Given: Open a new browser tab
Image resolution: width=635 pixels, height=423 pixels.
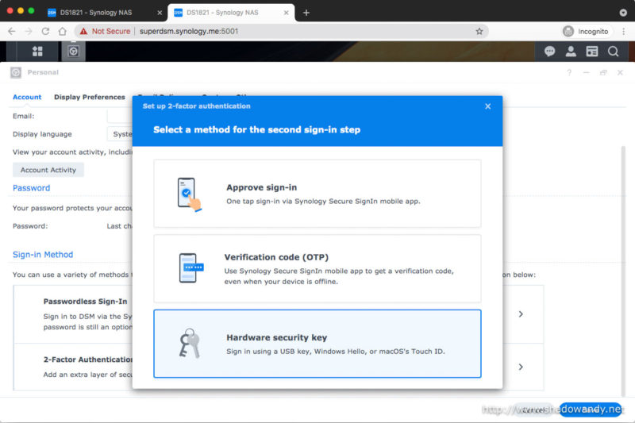Looking at the screenshot, I should point(306,12).
